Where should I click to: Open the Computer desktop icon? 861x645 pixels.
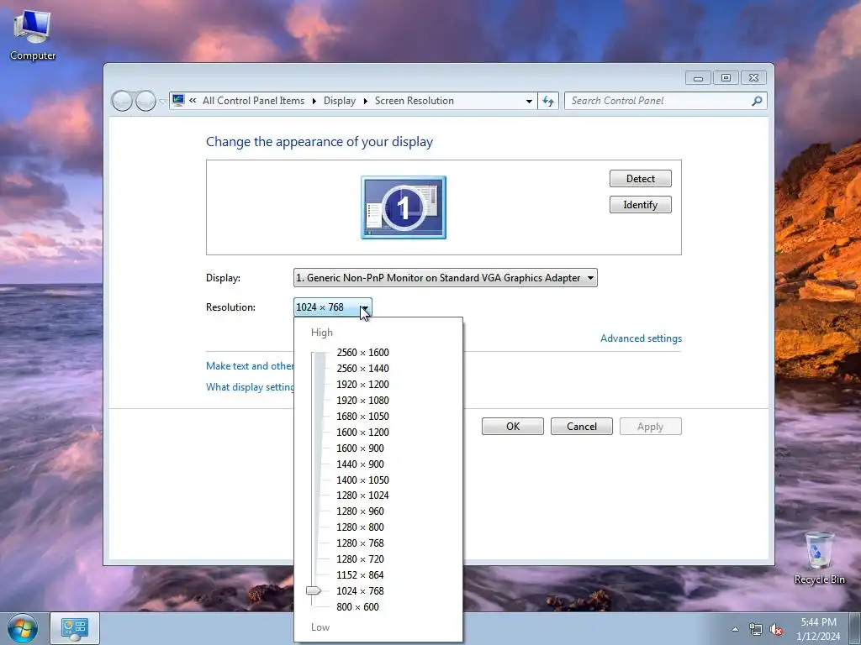pyautogui.click(x=33, y=35)
